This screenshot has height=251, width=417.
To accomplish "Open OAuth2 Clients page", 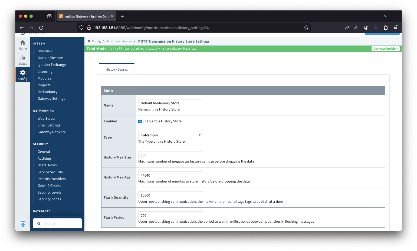I will point(49,185).
